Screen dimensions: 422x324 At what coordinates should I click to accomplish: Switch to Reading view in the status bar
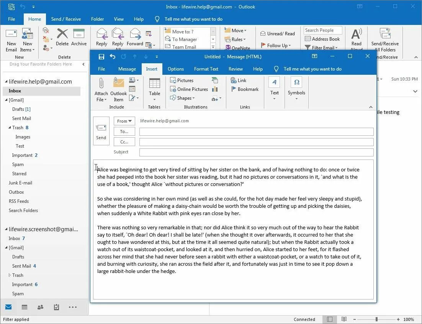344,319
